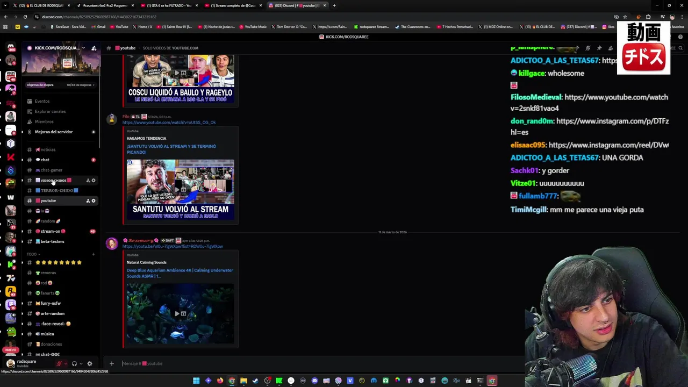Reload the browser page
The width and height of the screenshot is (688, 387).
point(25,17)
